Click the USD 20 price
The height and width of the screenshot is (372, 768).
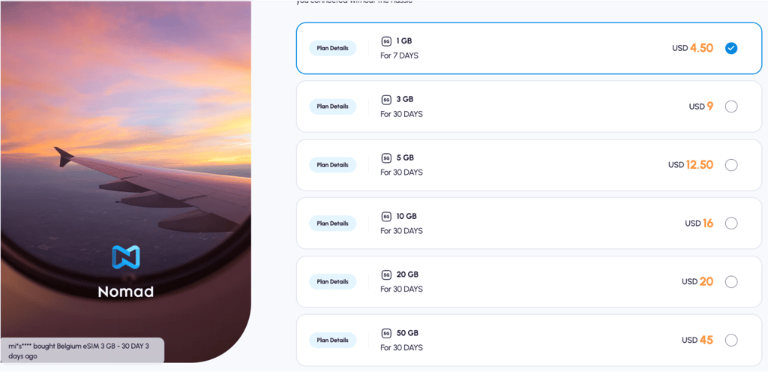pos(697,282)
